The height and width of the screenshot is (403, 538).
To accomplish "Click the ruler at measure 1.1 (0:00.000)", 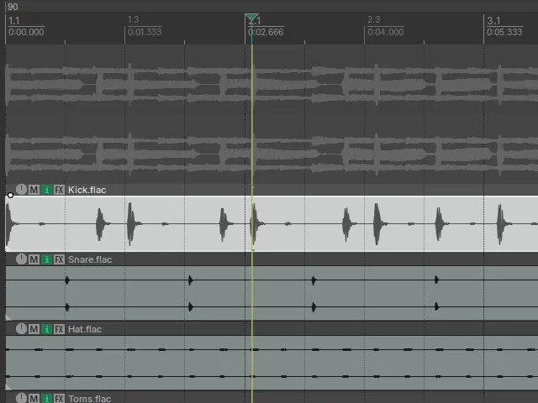I will [x=26, y=27].
